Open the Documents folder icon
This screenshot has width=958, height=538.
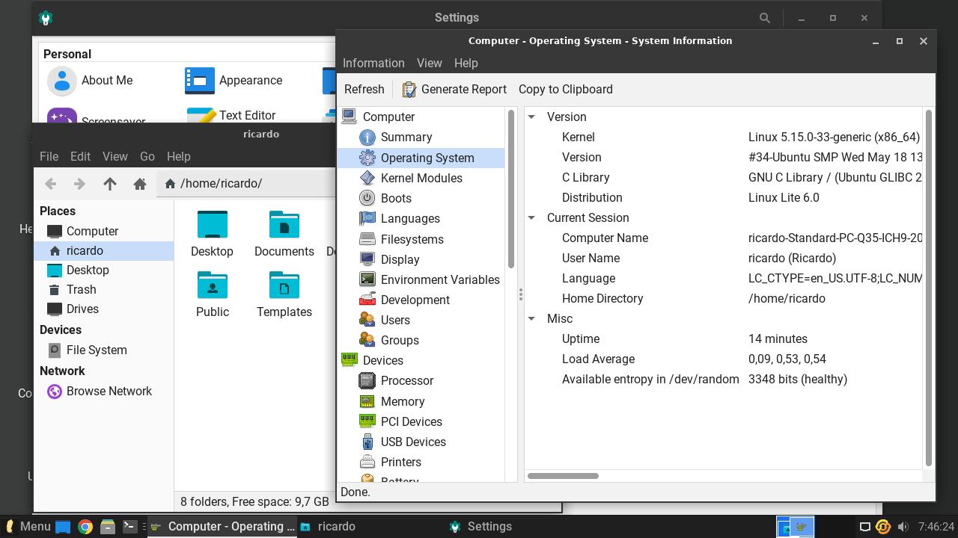pos(284,224)
